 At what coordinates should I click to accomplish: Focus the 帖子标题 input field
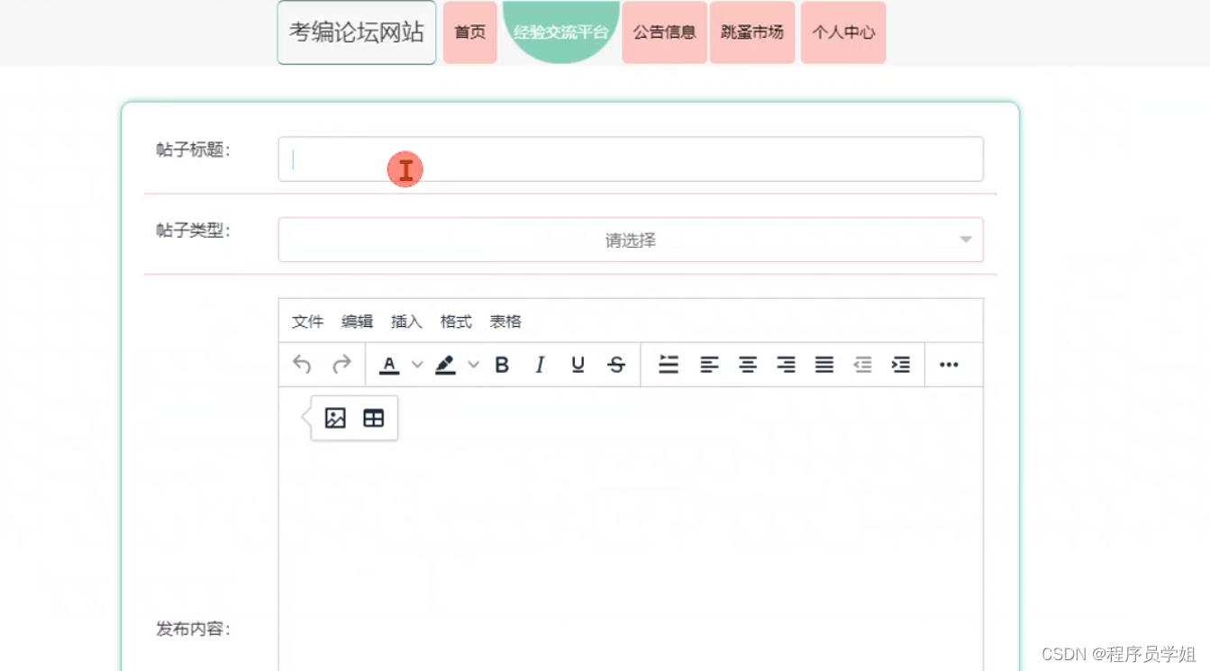pyautogui.click(x=631, y=159)
